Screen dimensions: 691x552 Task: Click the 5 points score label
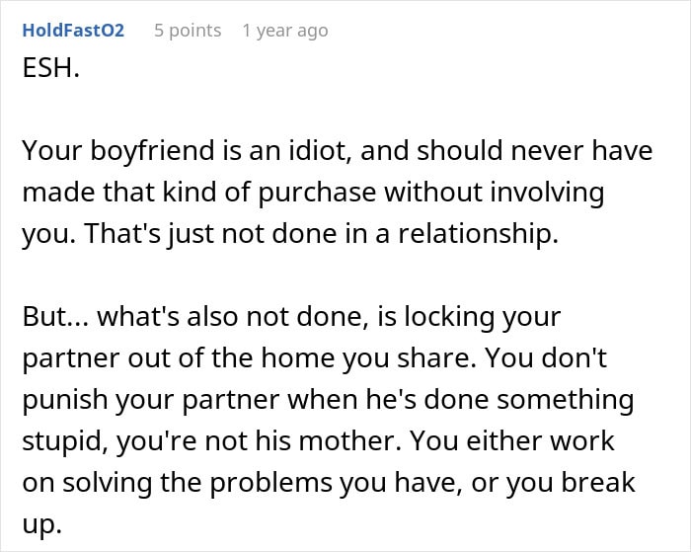point(188,31)
